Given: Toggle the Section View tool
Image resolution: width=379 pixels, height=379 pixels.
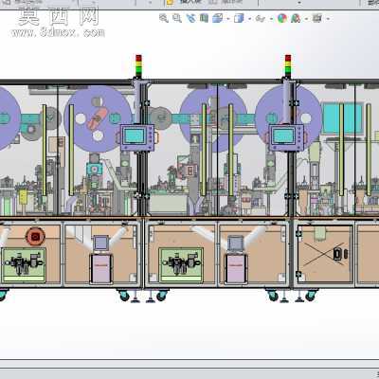Looking at the screenshot, I should pyautogui.click(x=204, y=18).
